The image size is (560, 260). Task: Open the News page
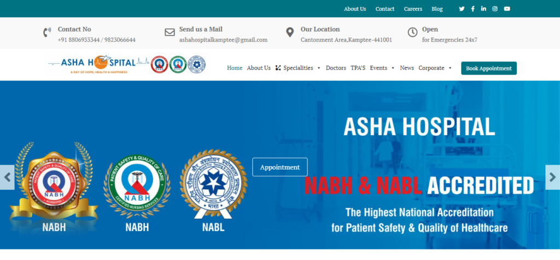click(407, 68)
